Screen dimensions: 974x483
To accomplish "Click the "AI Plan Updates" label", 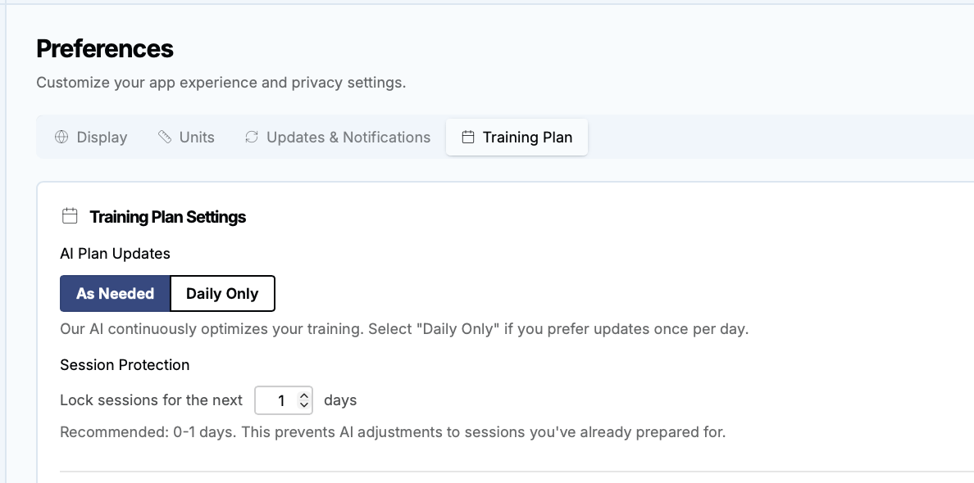I will pos(115,254).
